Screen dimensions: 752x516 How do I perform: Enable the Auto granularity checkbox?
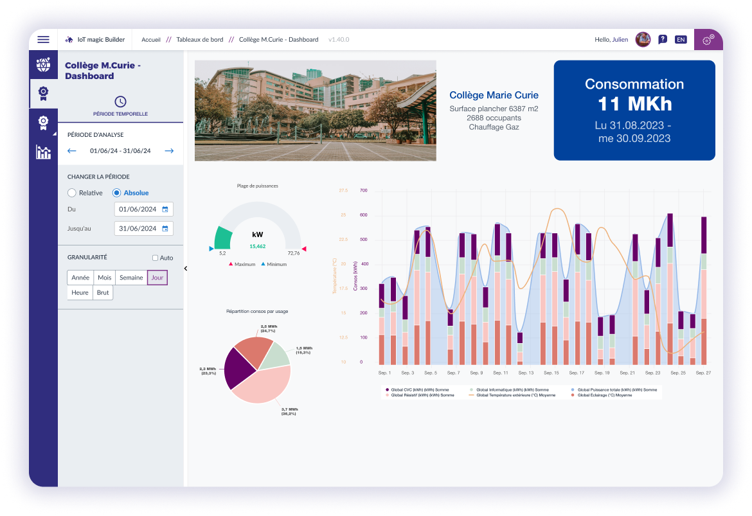[x=155, y=258]
